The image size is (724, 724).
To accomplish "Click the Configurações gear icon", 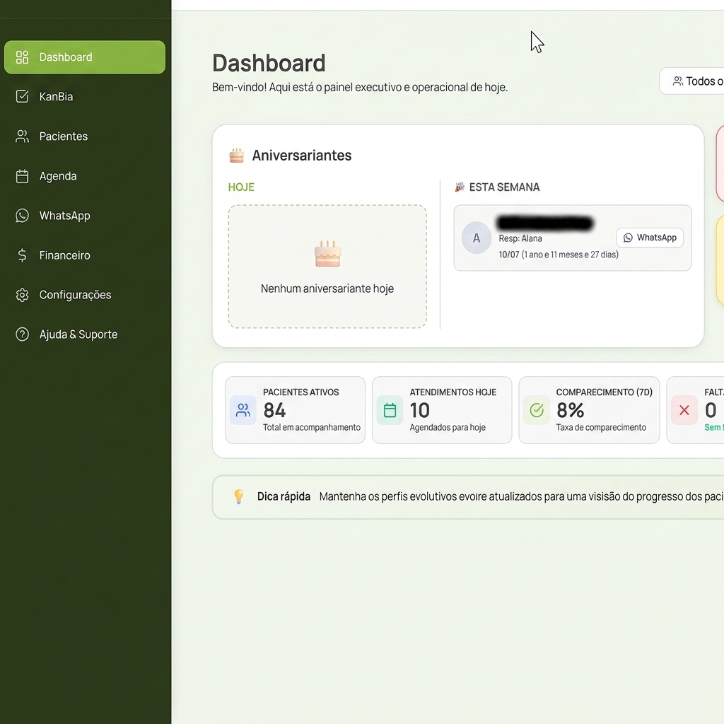I will [x=22, y=295].
